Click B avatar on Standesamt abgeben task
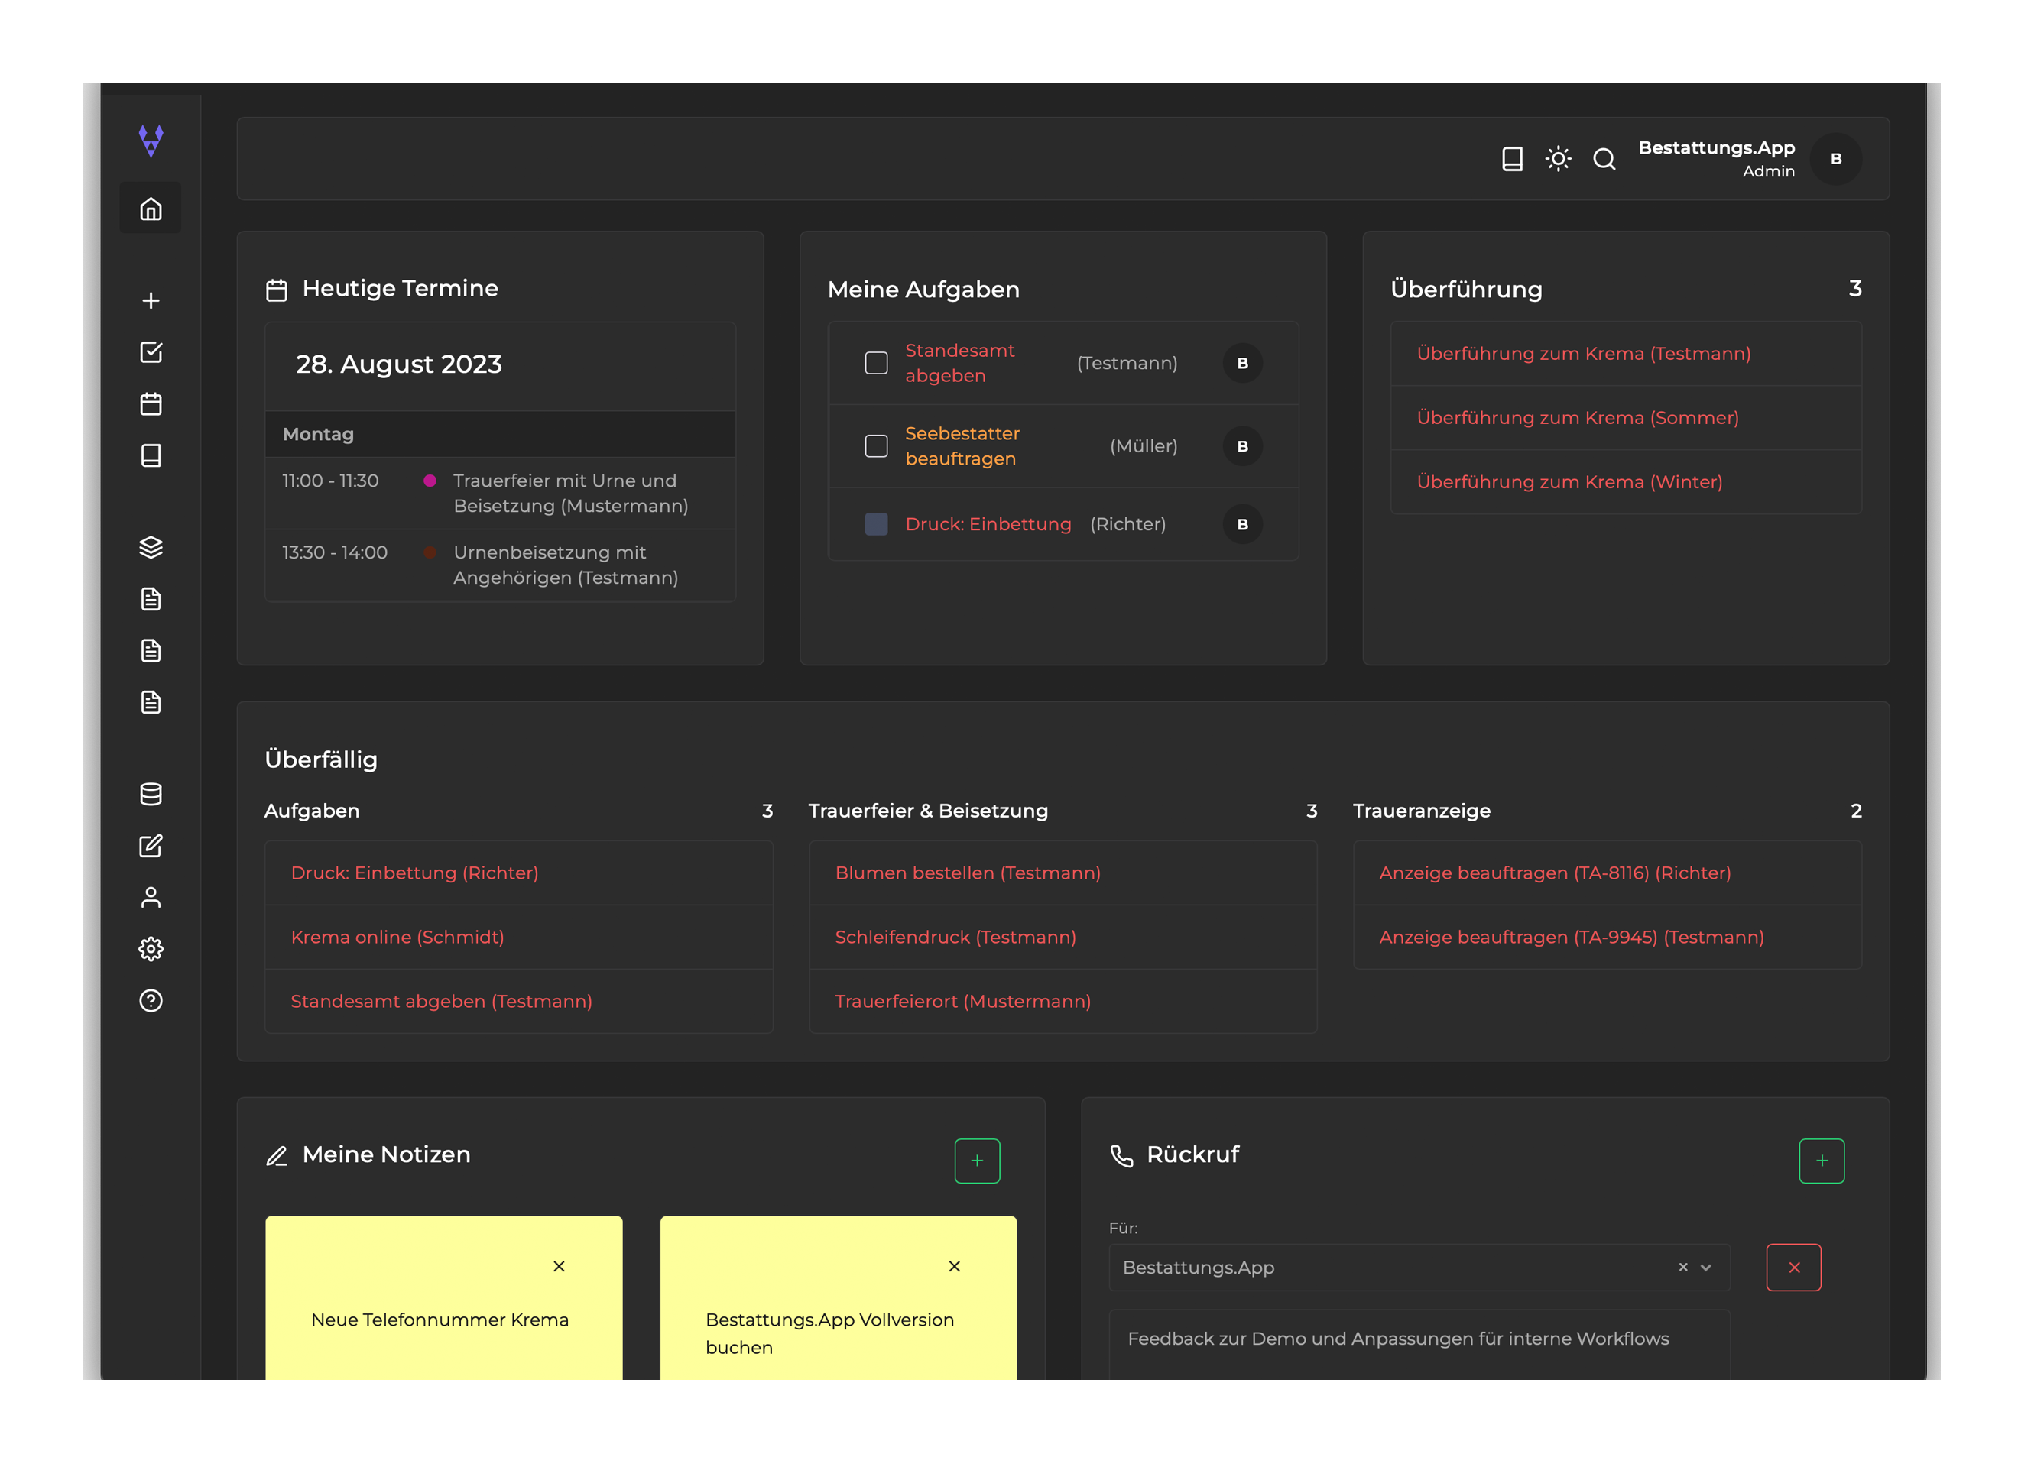The height and width of the screenshot is (1467, 2018). [x=1242, y=363]
